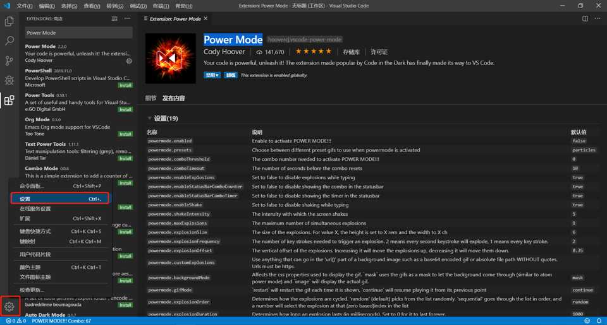Open the feedback smiley in status bar
Screen dimensions: 607x325
[x=587, y=321]
